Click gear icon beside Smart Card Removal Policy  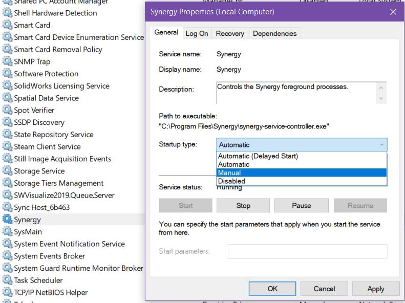click(7, 49)
